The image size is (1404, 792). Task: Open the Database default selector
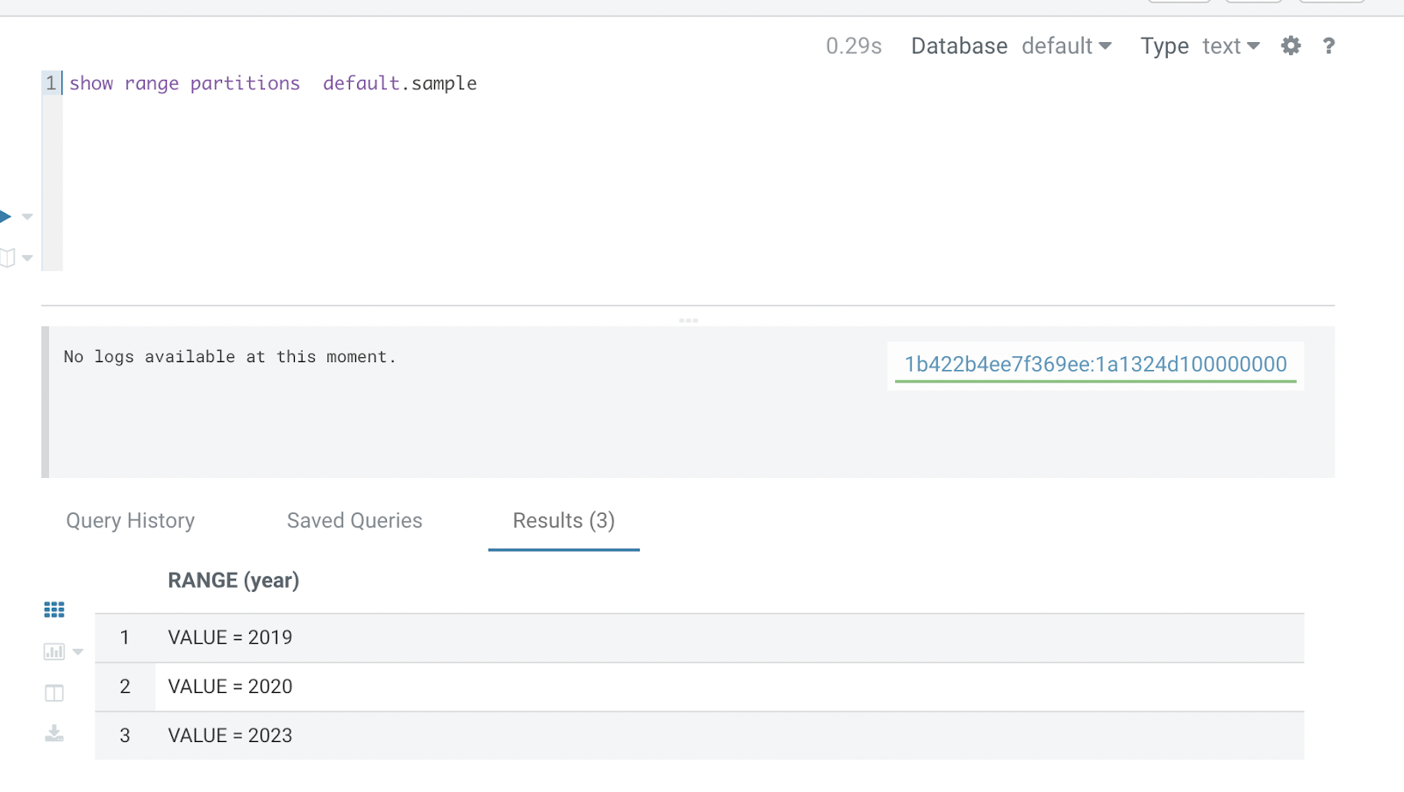point(1066,46)
